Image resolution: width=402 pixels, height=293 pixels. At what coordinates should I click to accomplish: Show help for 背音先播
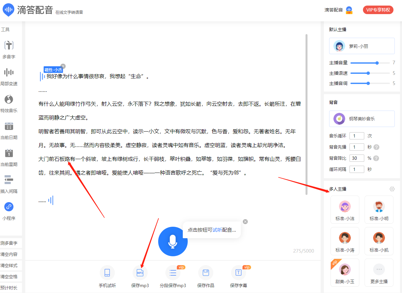point(376,147)
